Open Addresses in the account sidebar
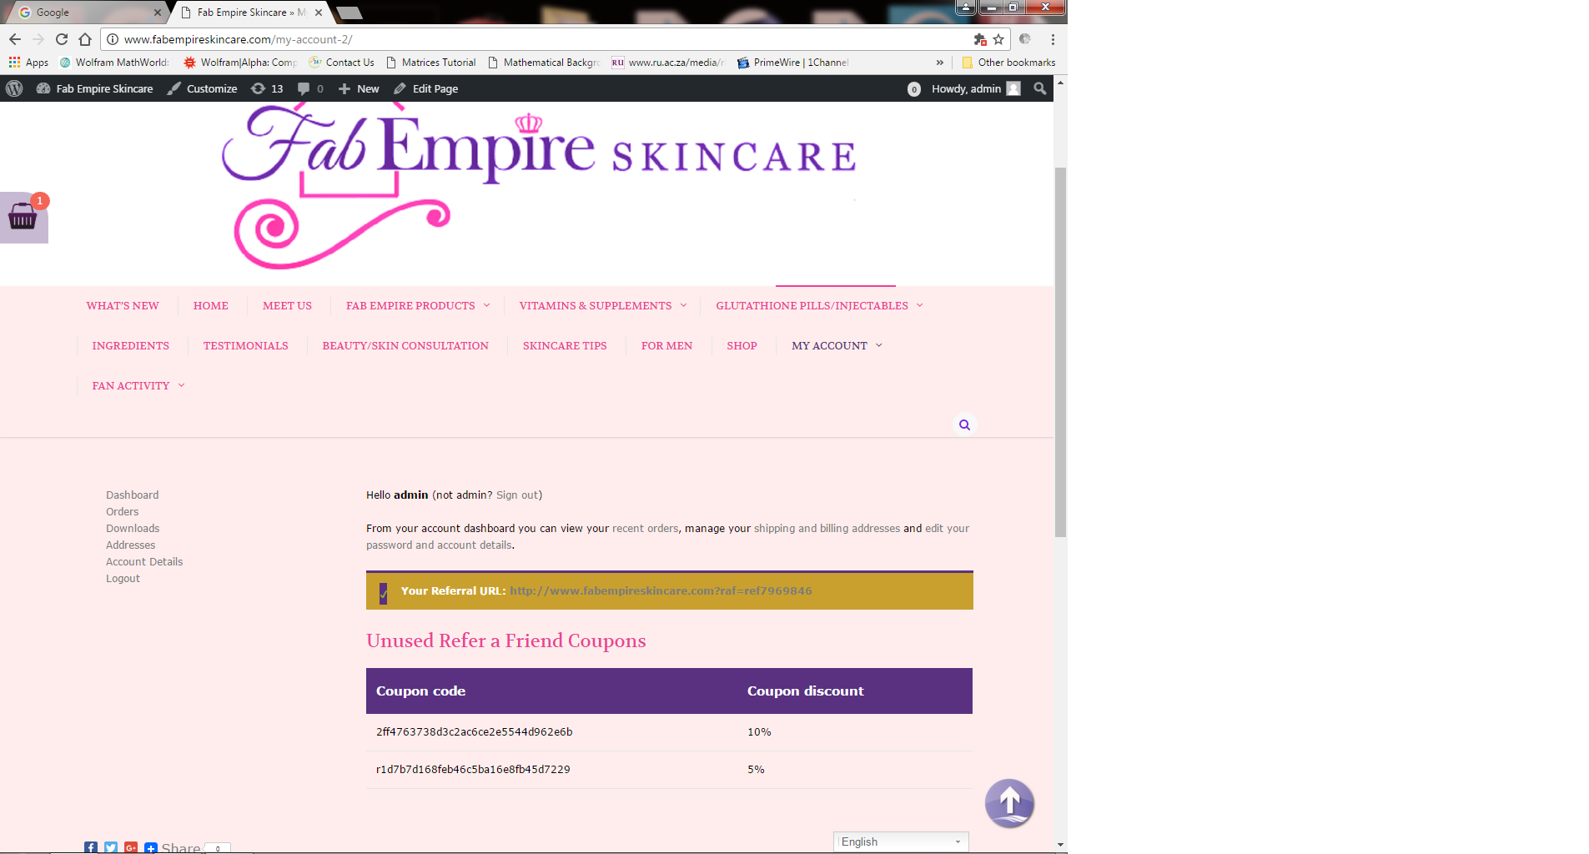Viewport: 1589px width, 854px height. coord(130,545)
